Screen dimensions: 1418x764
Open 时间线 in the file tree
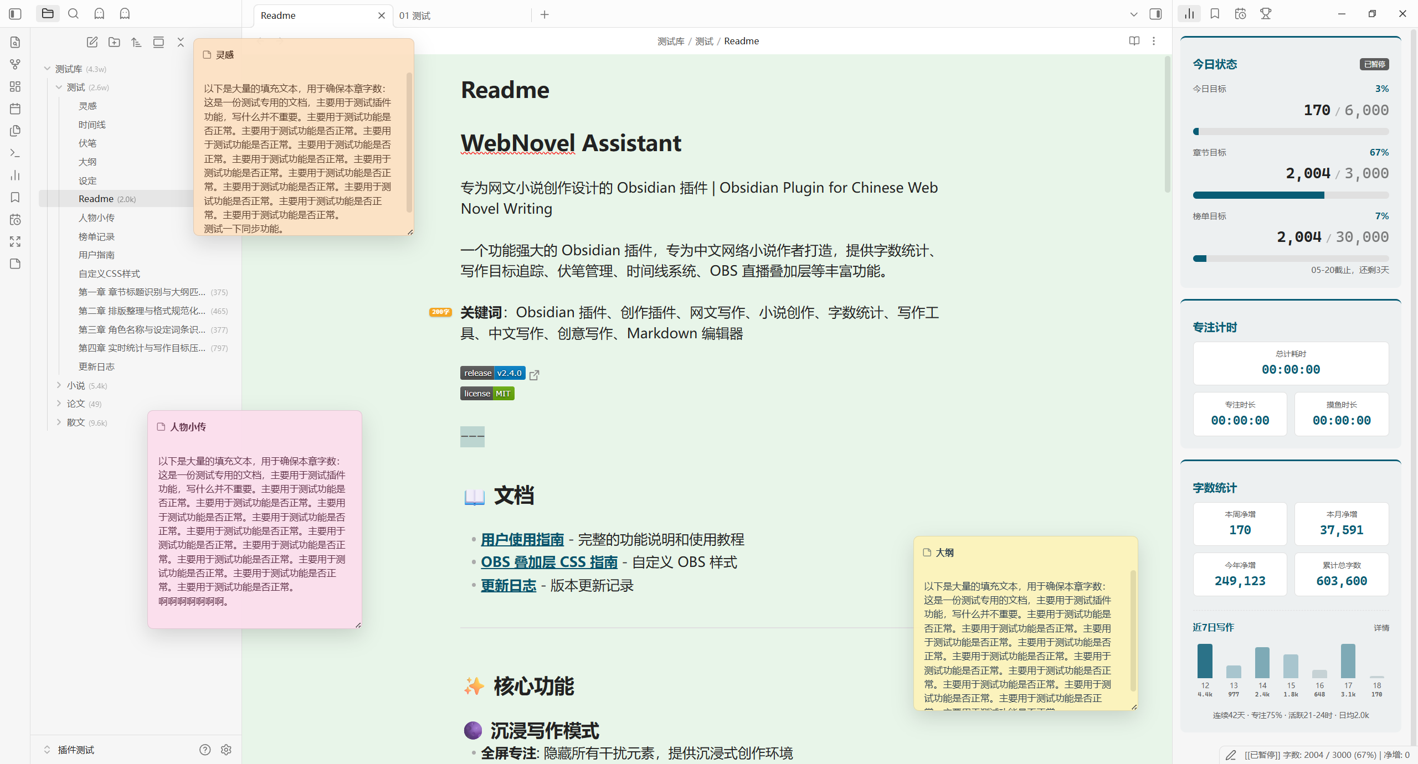click(92, 125)
